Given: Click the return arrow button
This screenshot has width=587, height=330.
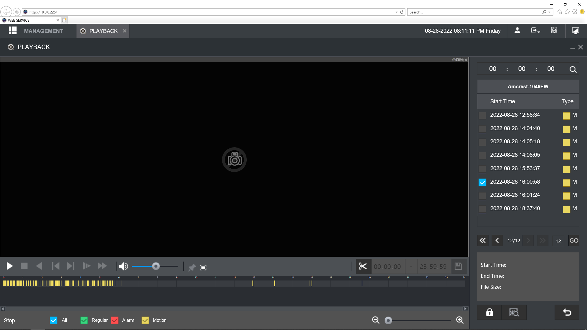Looking at the screenshot, I should [567, 312].
